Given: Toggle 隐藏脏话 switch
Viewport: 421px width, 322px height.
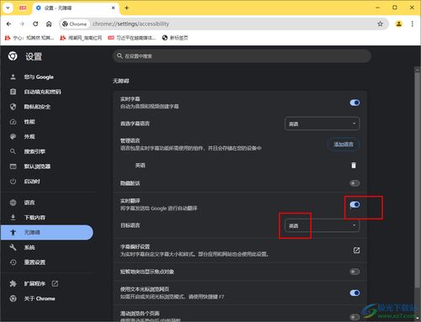Looking at the screenshot, I should 354,183.
